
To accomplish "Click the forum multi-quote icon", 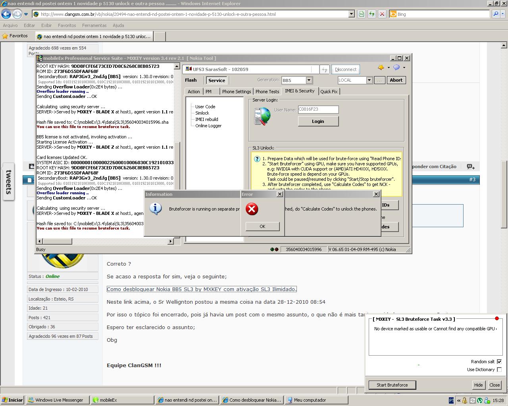I will (x=470, y=167).
